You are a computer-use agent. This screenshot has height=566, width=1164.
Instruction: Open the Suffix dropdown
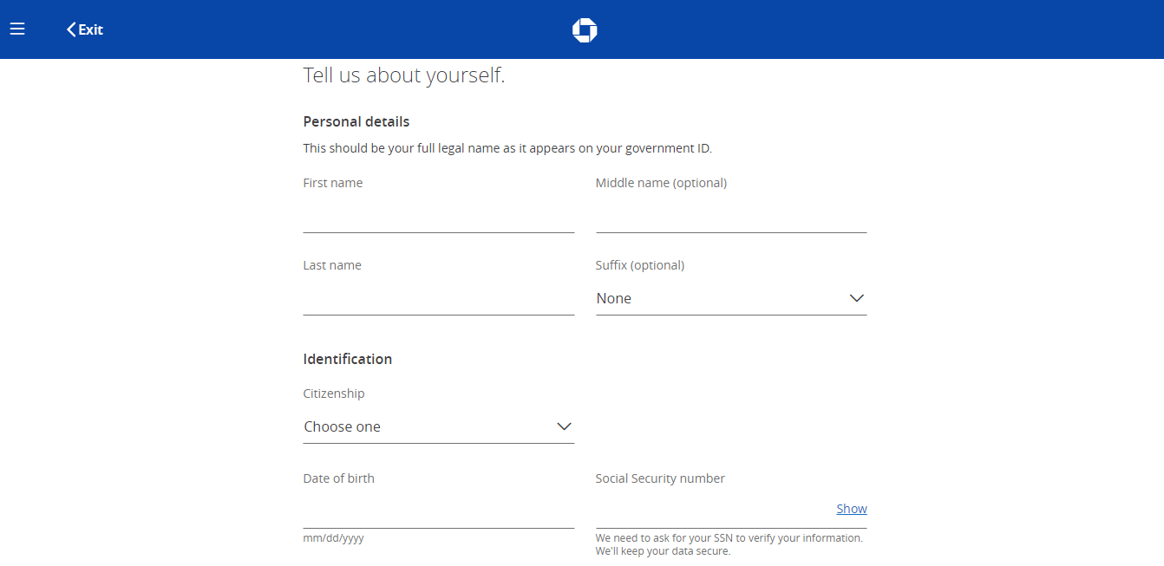pyautogui.click(x=731, y=298)
